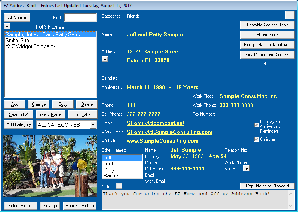298x212 pixels.
Task: Select Smith, Sue in names list
Action: click(50, 40)
